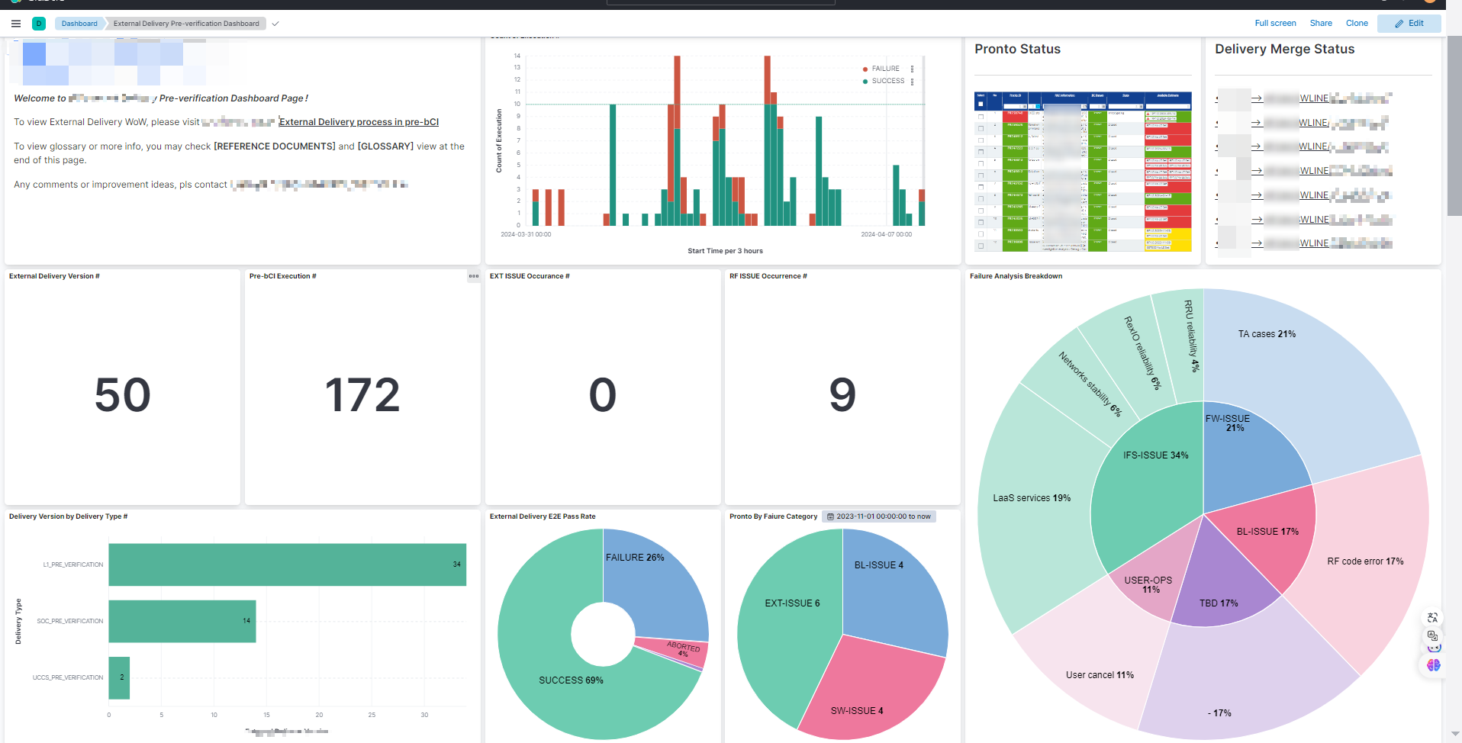Clone this dashboard
Image resolution: width=1462 pixels, height=743 pixels.
click(1357, 23)
